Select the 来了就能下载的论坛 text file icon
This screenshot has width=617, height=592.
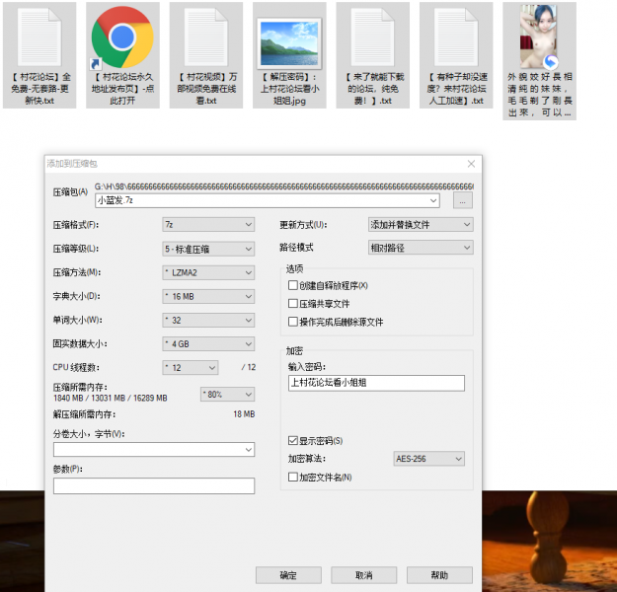(371, 39)
